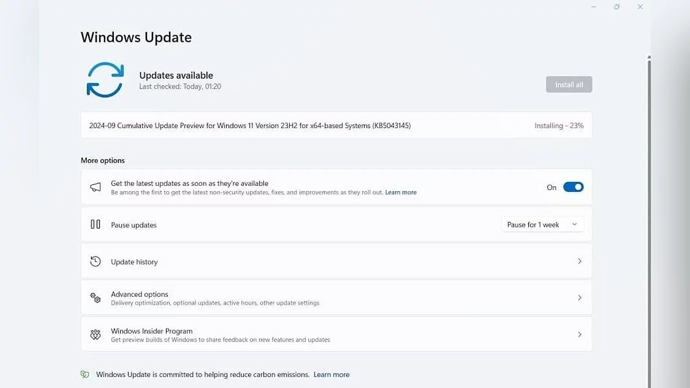The image size is (690, 388).
Task: Click the pause icon beside Pause updates
Action: click(x=95, y=225)
